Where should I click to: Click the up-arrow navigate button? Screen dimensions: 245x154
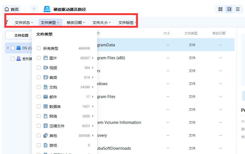point(34,9)
